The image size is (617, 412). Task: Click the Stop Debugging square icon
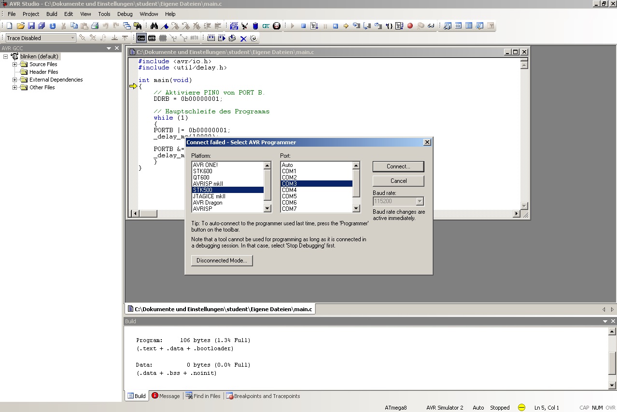pos(303,26)
